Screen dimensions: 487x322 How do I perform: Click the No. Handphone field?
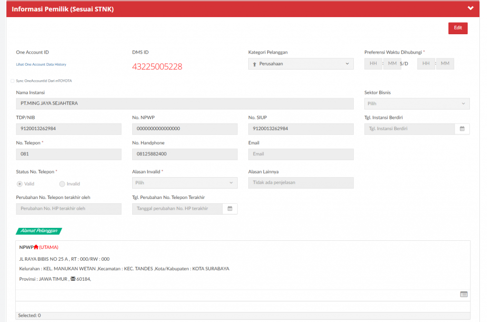click(185, 154)
